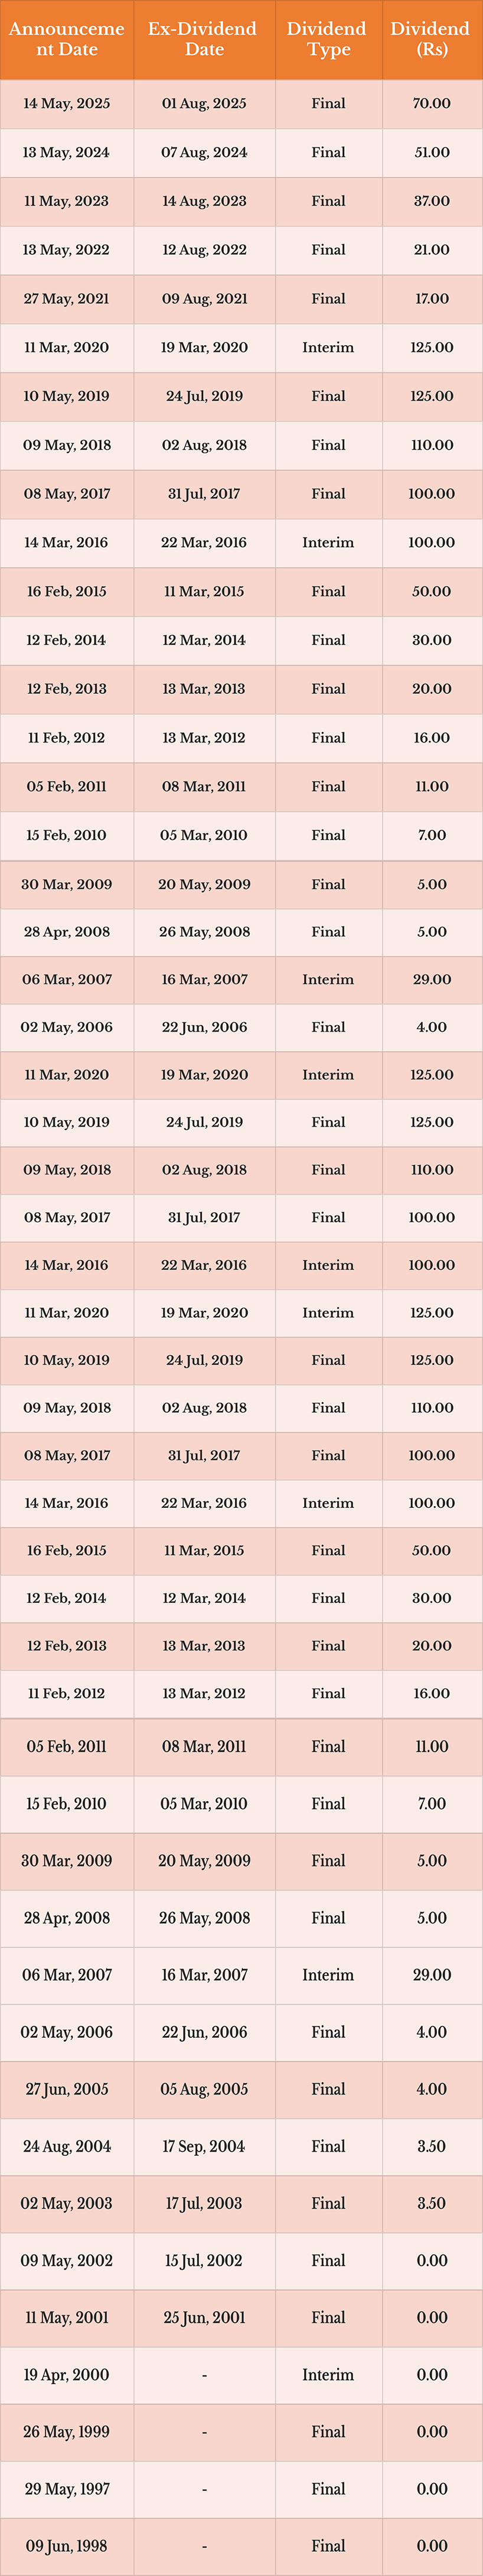
Task: Click the 17 Sep, 2004 ex-dividend date
Action: coord(204,2146)
